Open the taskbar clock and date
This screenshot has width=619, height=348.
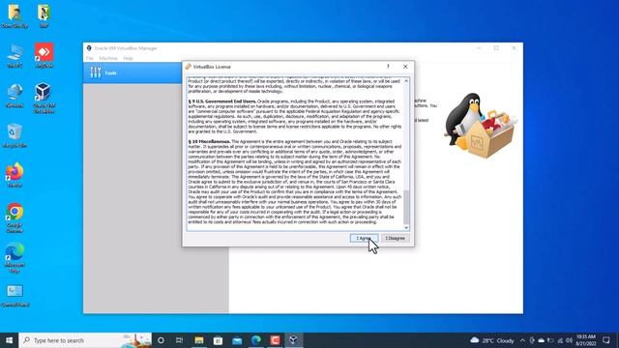[x=586, y=340]
